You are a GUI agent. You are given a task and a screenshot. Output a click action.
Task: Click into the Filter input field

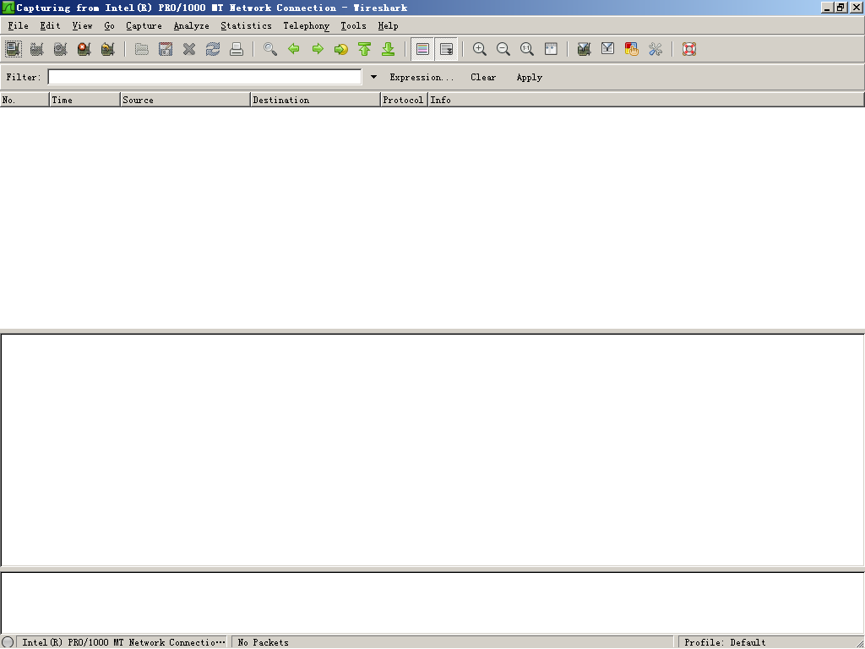[204, 77]
